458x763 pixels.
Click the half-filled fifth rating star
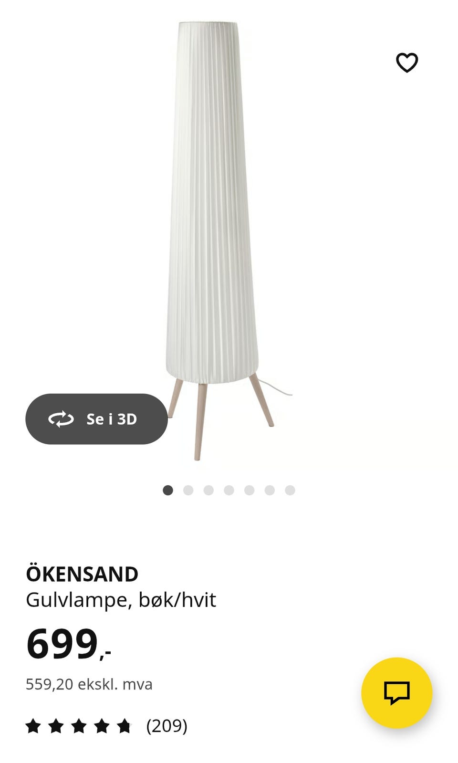[125, 726]
